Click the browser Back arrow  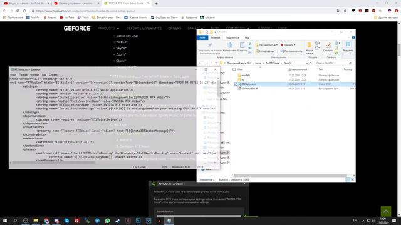(x=4, y=11)
